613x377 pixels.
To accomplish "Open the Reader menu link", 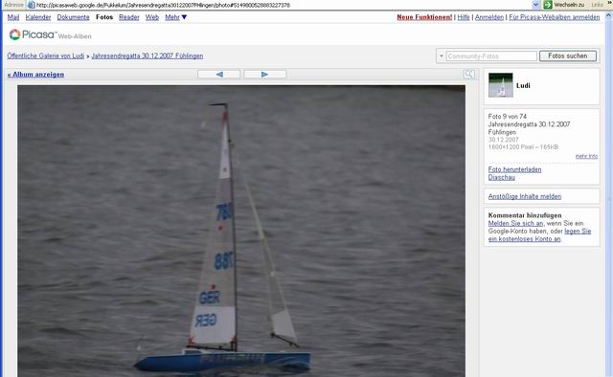I will pyautogui.click(x=129, y=17).
